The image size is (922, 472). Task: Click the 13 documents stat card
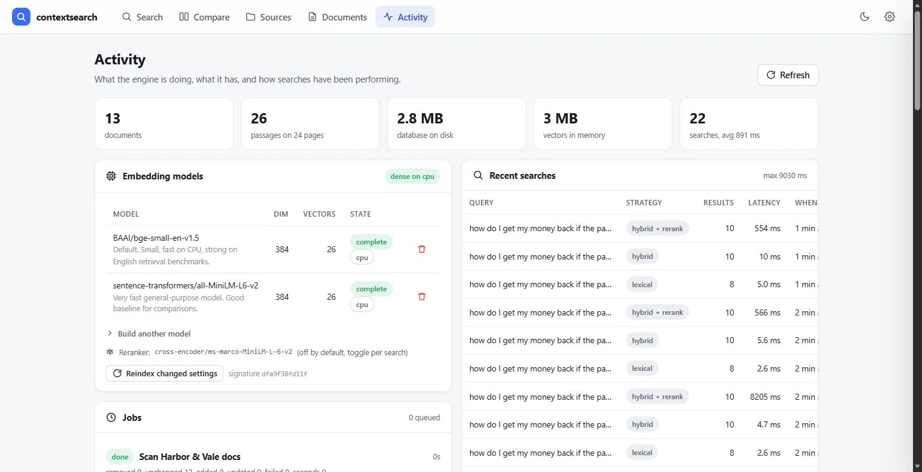pos(164,124)
